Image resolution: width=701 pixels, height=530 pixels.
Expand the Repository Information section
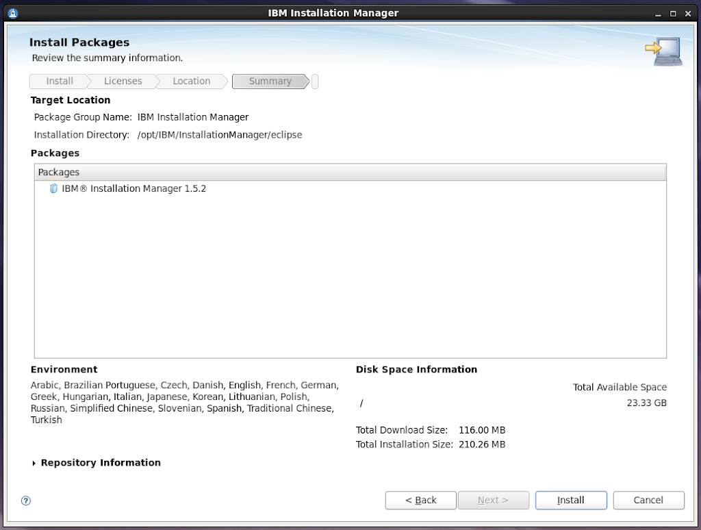coord(35,464)
